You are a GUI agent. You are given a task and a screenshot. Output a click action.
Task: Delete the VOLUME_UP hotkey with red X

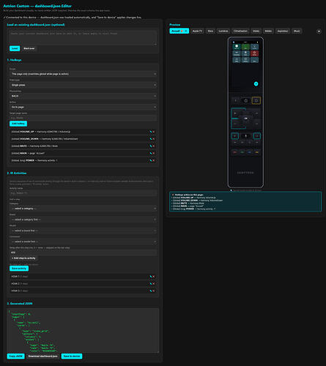pos(154,132)
